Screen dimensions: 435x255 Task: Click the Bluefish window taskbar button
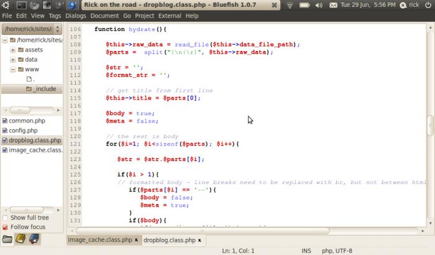click(181, 5)
